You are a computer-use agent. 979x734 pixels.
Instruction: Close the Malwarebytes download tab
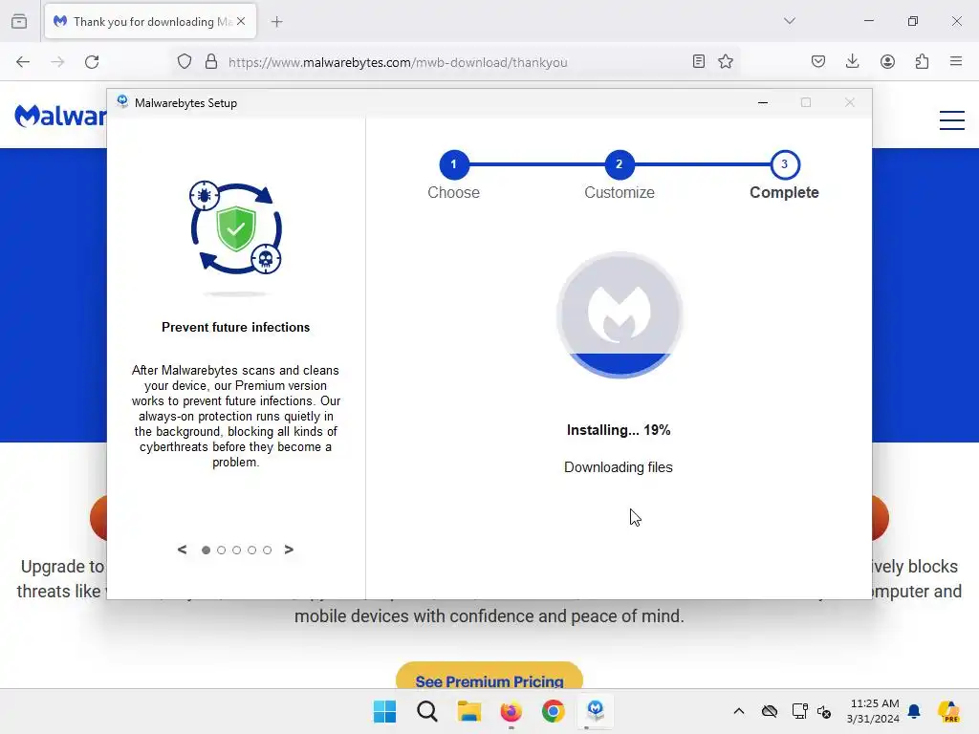pyautogui.click(x=241, y=21)
